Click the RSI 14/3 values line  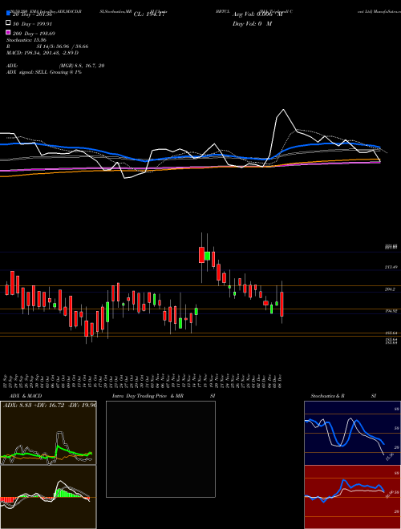47,46
